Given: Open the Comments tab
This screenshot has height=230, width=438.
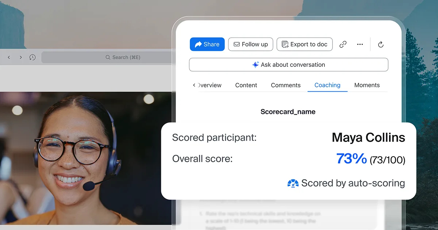Looking at the screenshot, I should pos(286,85).
